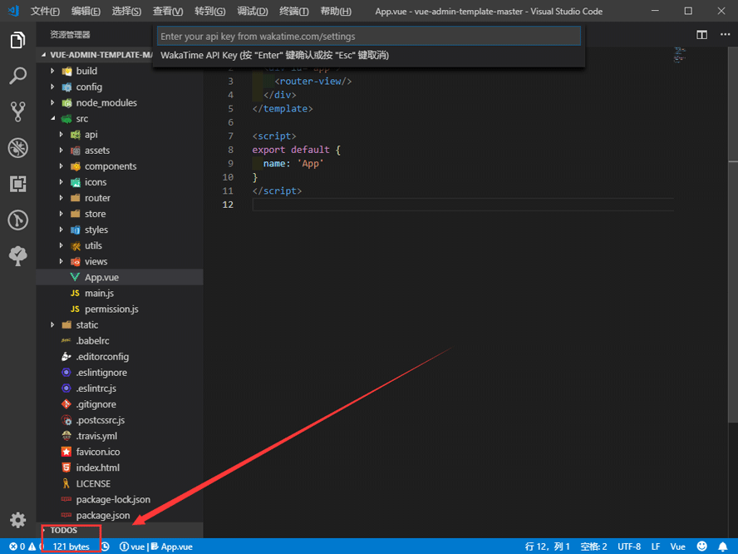The width and height of the screenshot is (738, 554).
Task: Open permission.js in the file tree
Action: [120, 309]
